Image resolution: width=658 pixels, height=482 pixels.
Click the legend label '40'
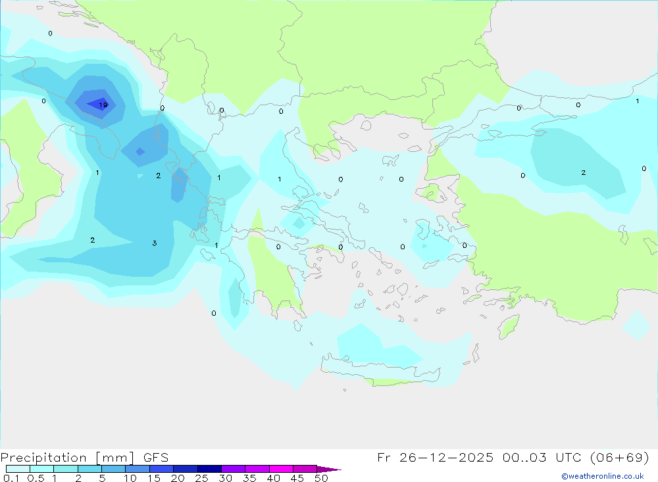274,478
